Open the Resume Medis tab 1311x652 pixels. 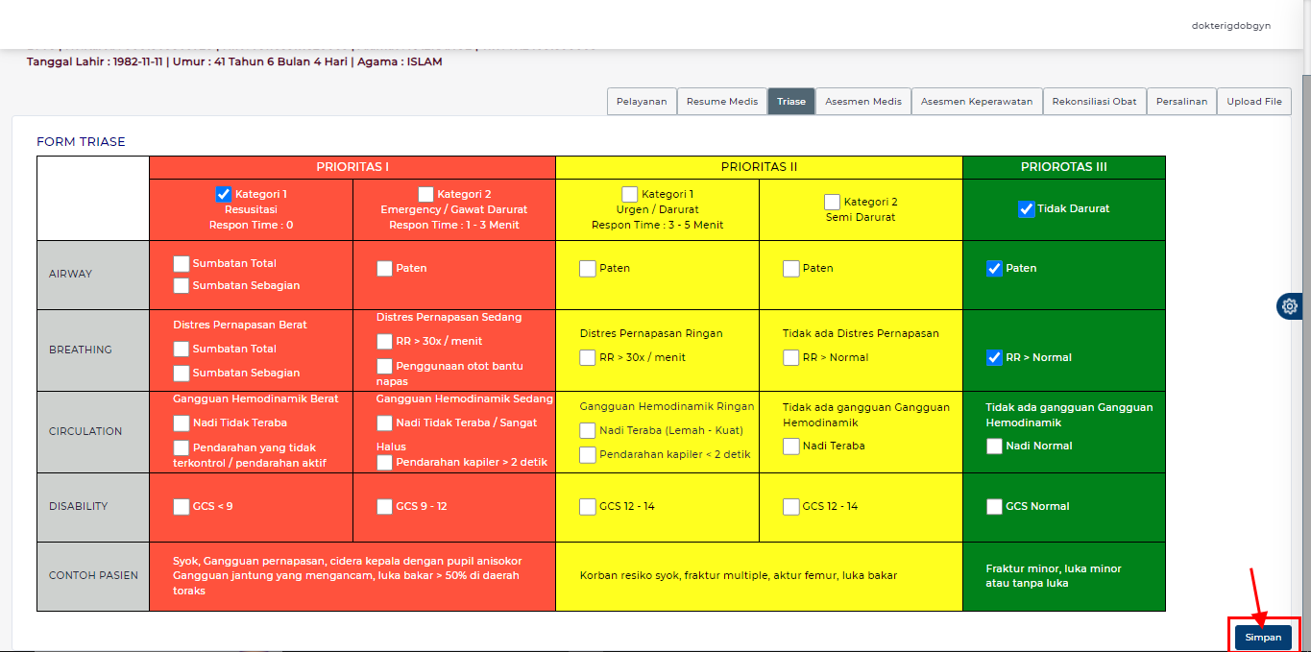pyautogui.click(x=721, y=101)
